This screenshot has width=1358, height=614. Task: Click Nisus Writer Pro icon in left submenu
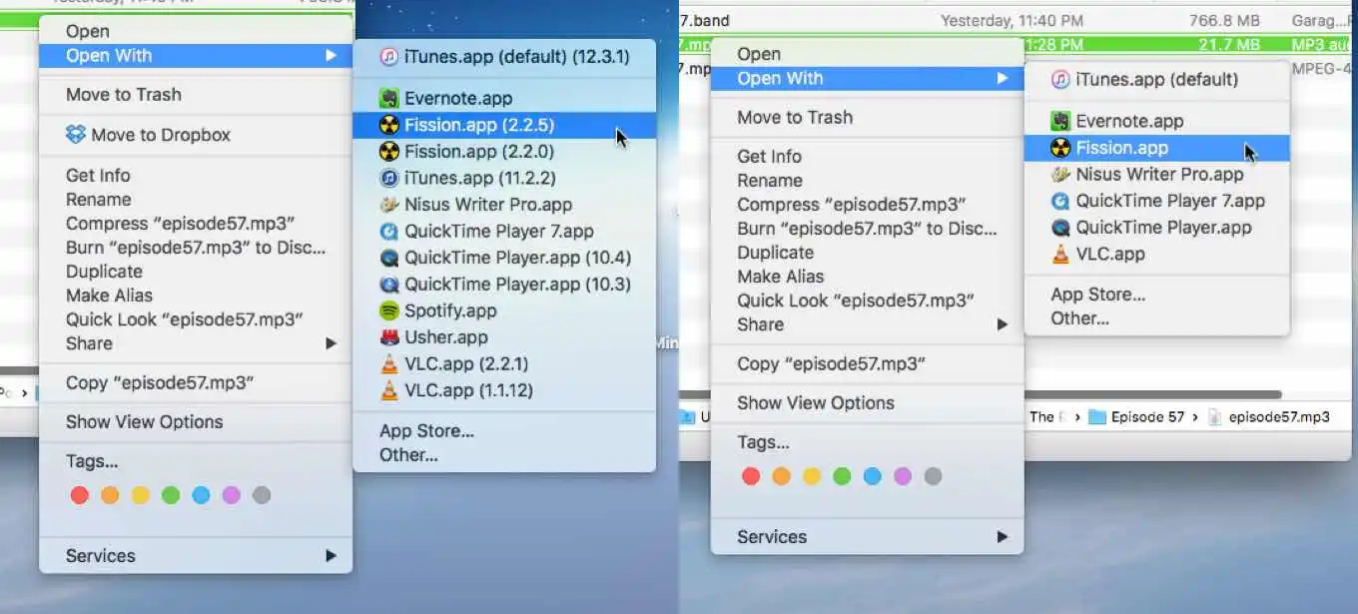pyautogui.click(x=389, y=205)
